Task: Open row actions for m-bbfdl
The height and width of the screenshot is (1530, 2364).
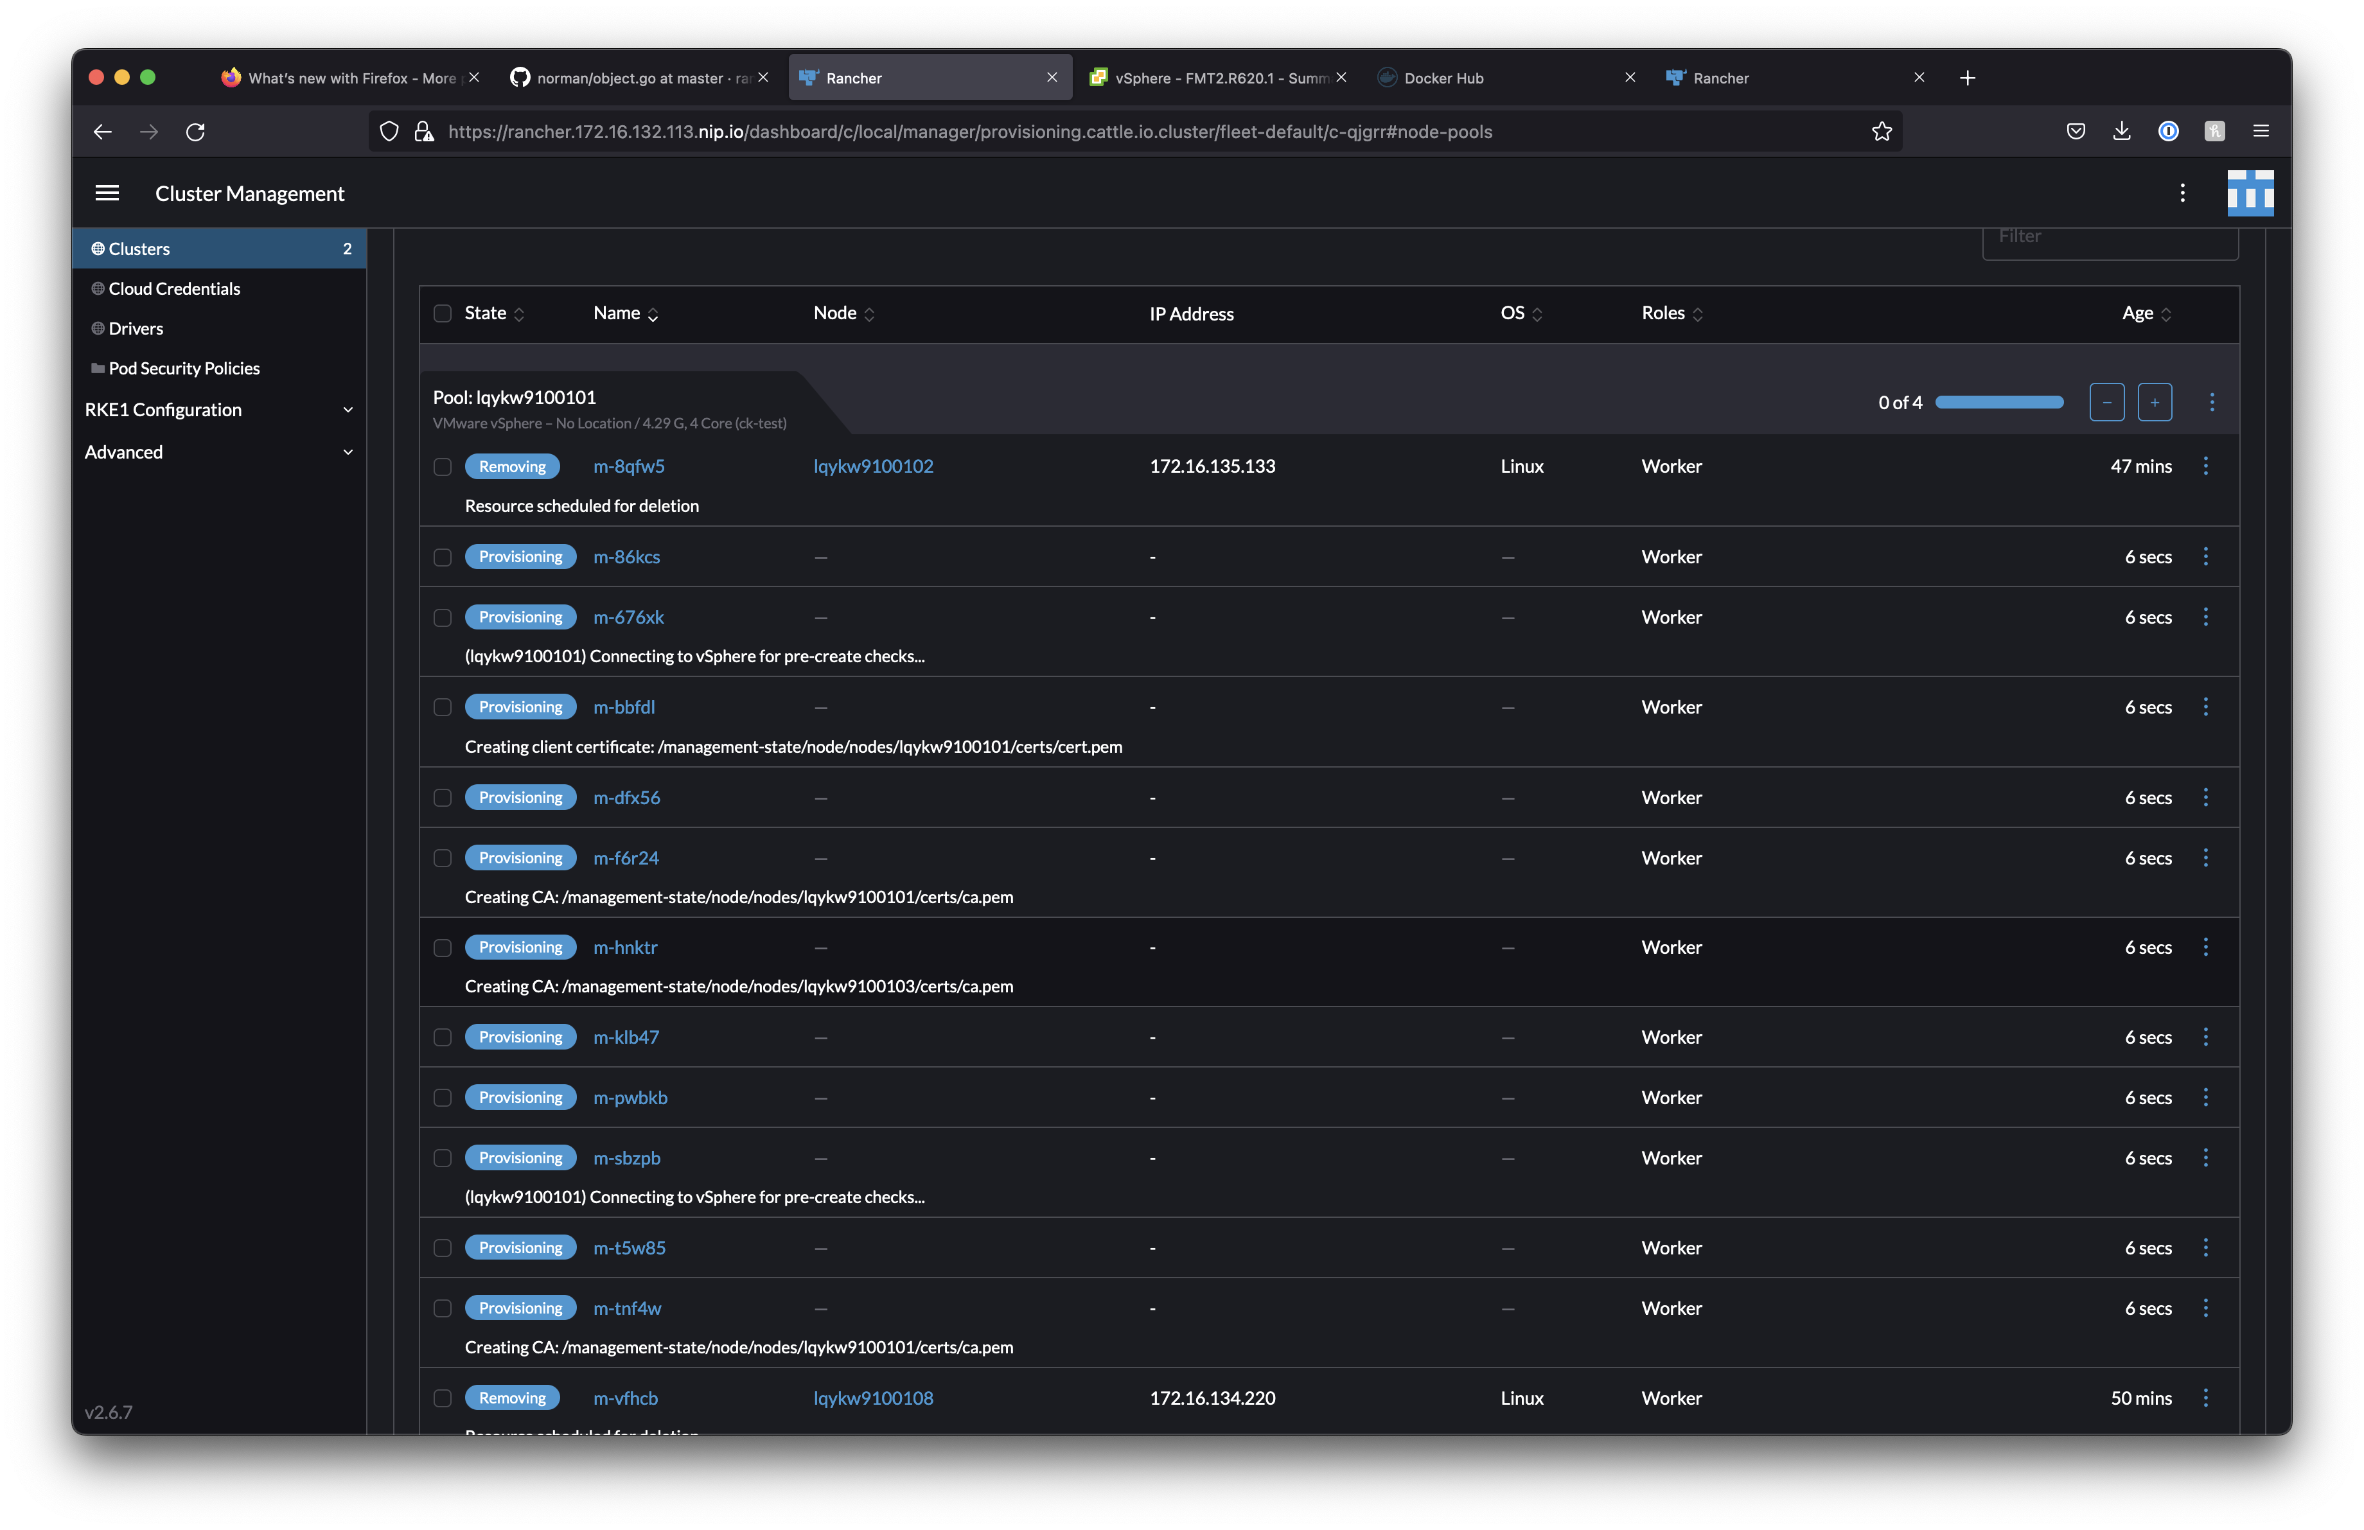Action: (2205, 707)
